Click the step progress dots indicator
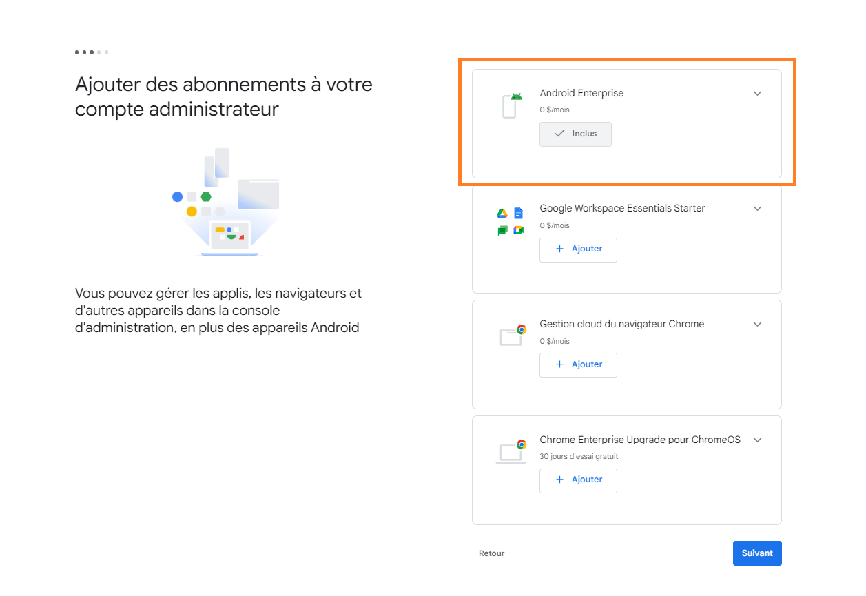The height and width of the screenshot is (596, 866). point(92,52)
